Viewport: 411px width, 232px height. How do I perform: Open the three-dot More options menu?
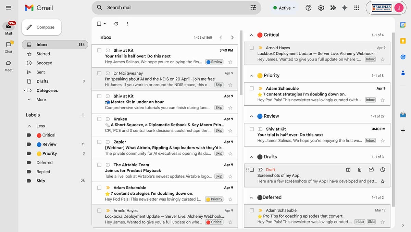(x=127, y=24)
